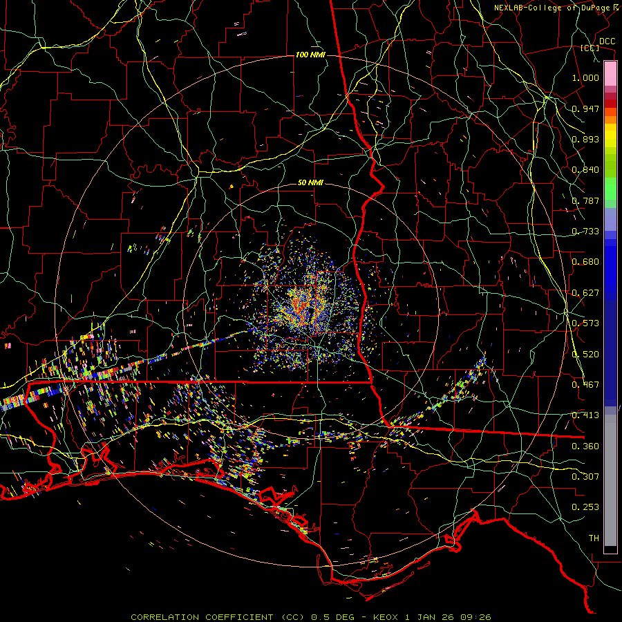
Task: Select the 0.253 scale value
Action: click(585, 507)
